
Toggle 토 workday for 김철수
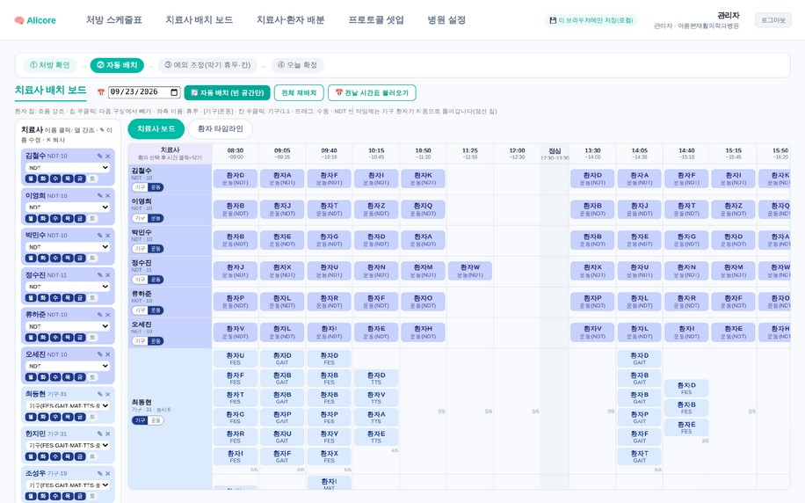(x=92, y=179)
